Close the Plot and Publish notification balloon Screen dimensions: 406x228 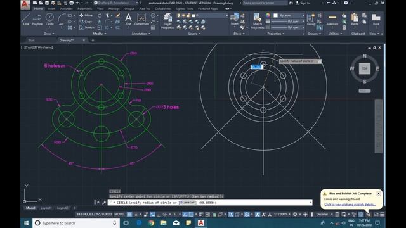point(379,193)
